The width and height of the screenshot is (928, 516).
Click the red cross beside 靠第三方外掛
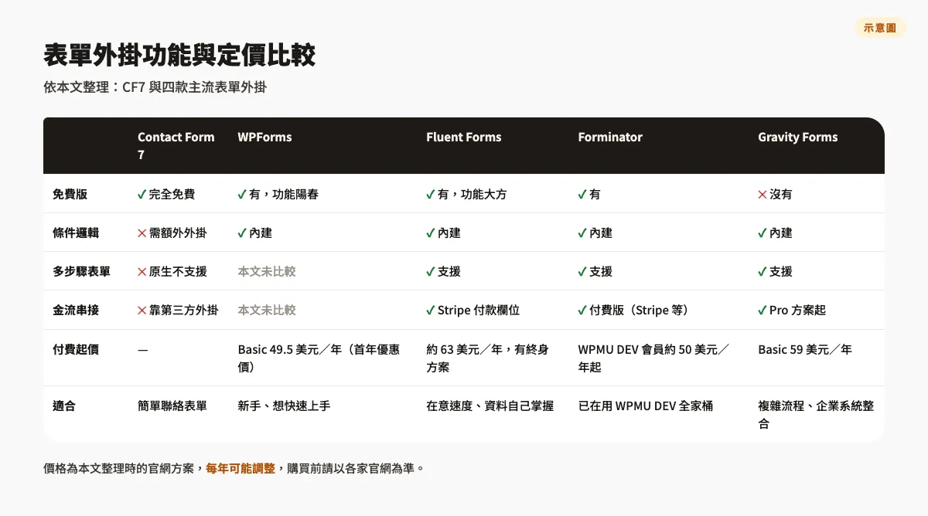tap(142, 310)
